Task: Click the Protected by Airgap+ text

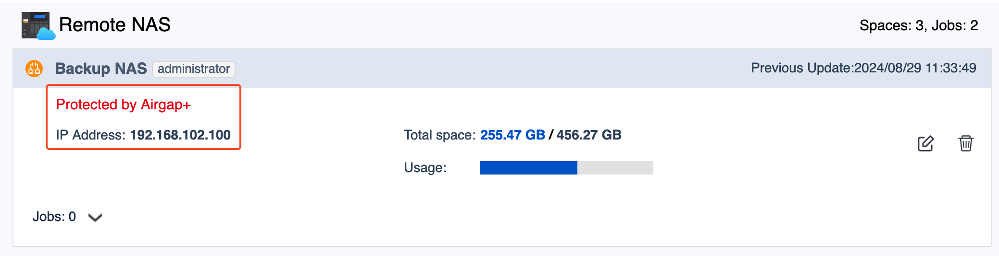Action: pos(124,105)
